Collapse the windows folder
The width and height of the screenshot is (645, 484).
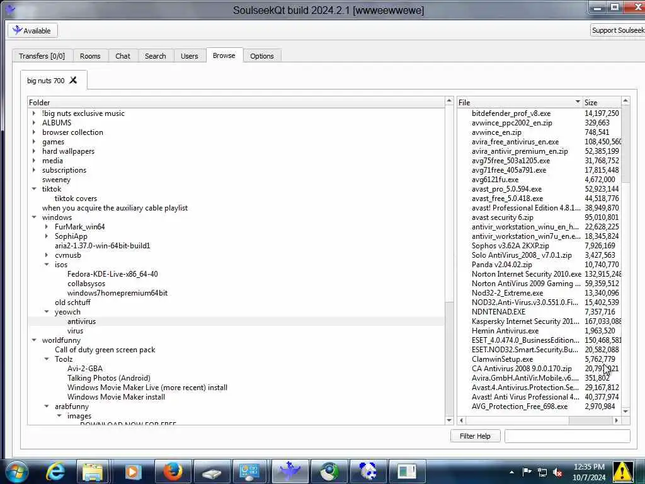pyautogui.click(x=34, y=217)
